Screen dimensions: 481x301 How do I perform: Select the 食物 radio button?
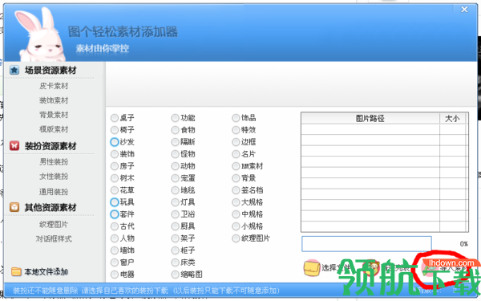click(x=175, y=130)
